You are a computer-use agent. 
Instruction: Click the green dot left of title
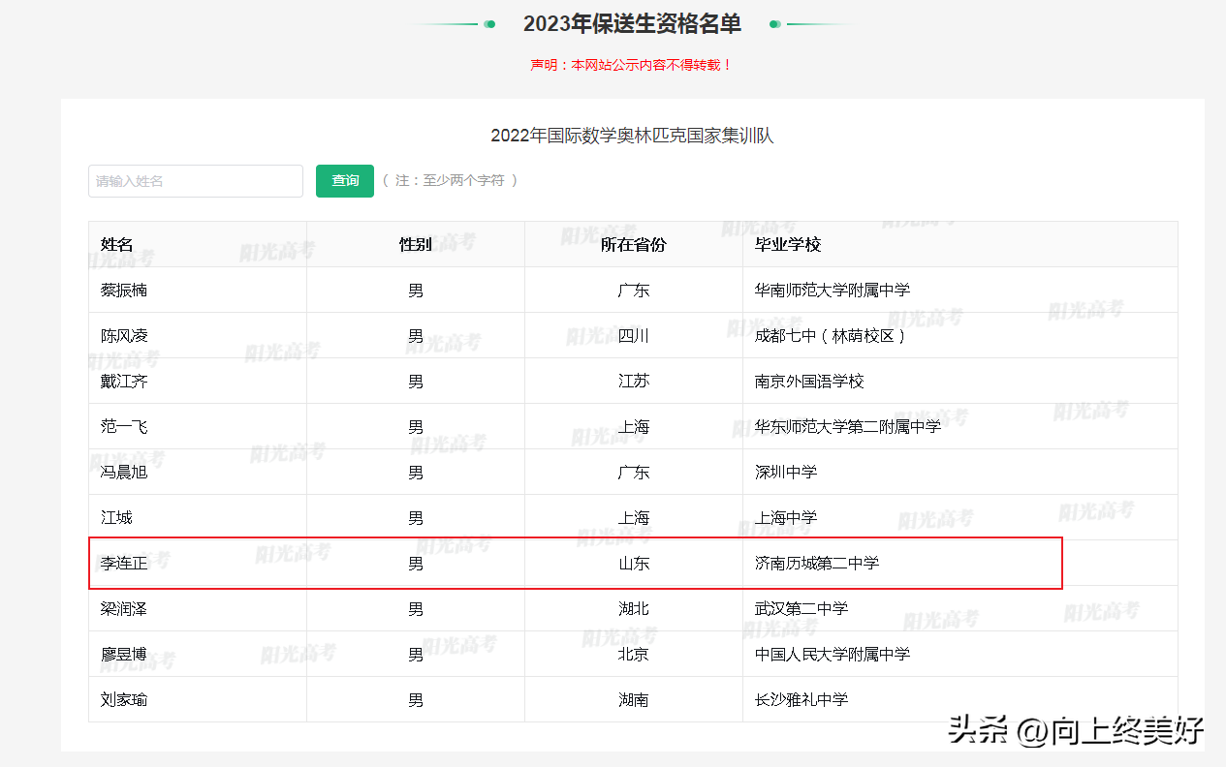click(x=490, y=24)
